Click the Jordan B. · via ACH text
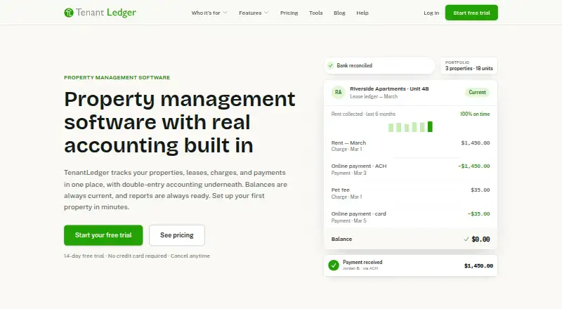Image resolution: width=562 pixels, height=309 pixels. pyautogui.click(x=360, y=268)
